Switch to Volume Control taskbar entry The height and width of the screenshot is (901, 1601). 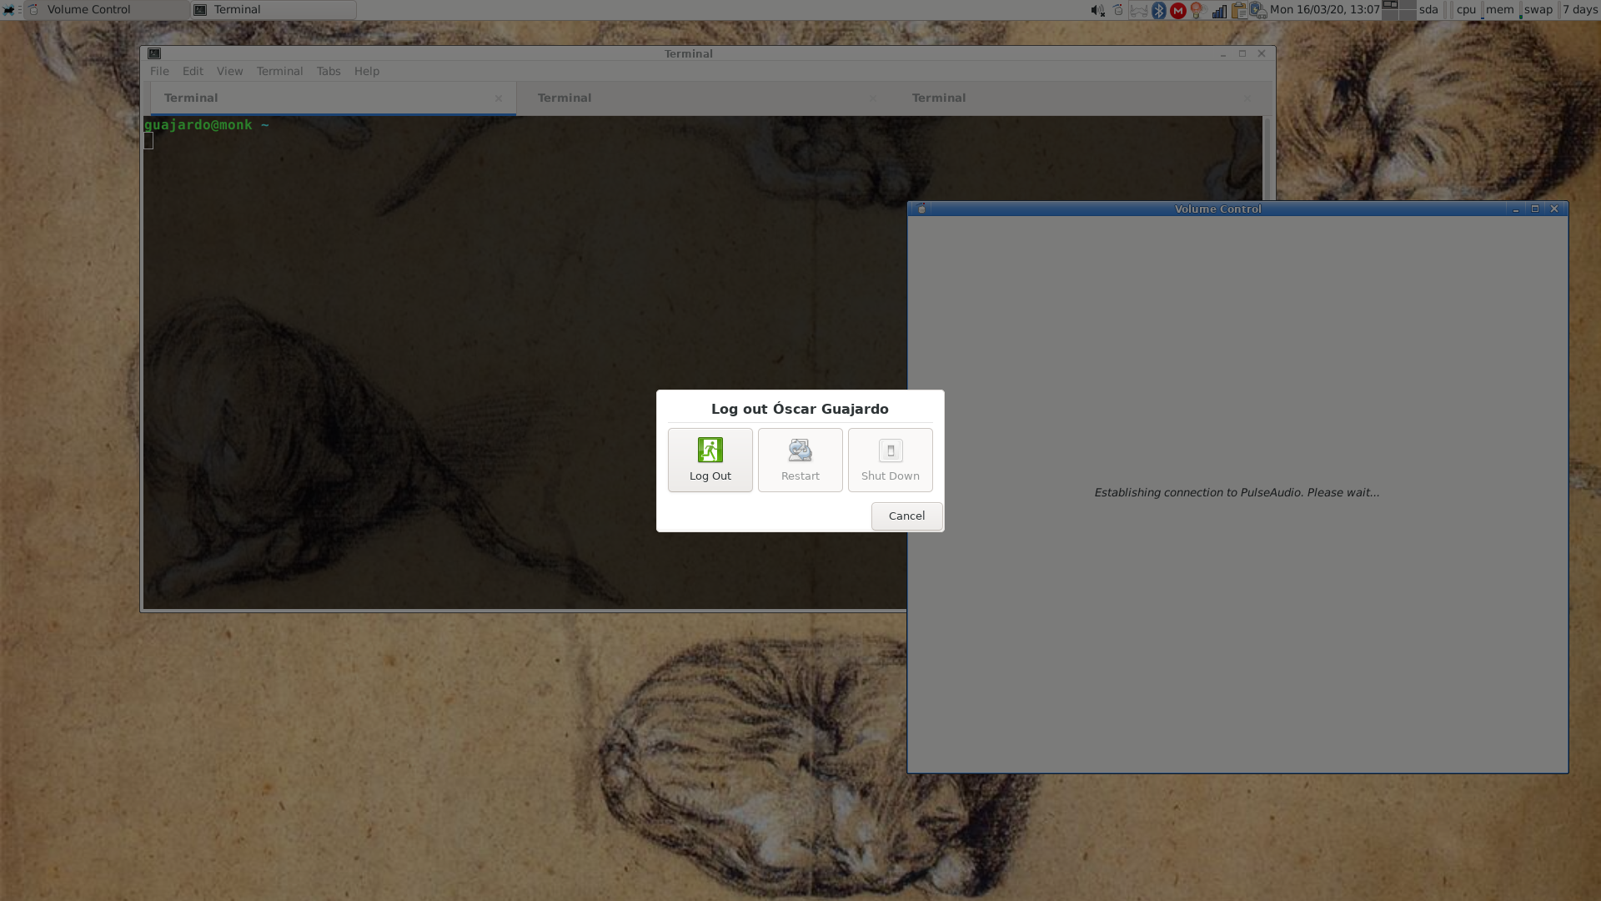pyautogui.click(x=107, y=10)
